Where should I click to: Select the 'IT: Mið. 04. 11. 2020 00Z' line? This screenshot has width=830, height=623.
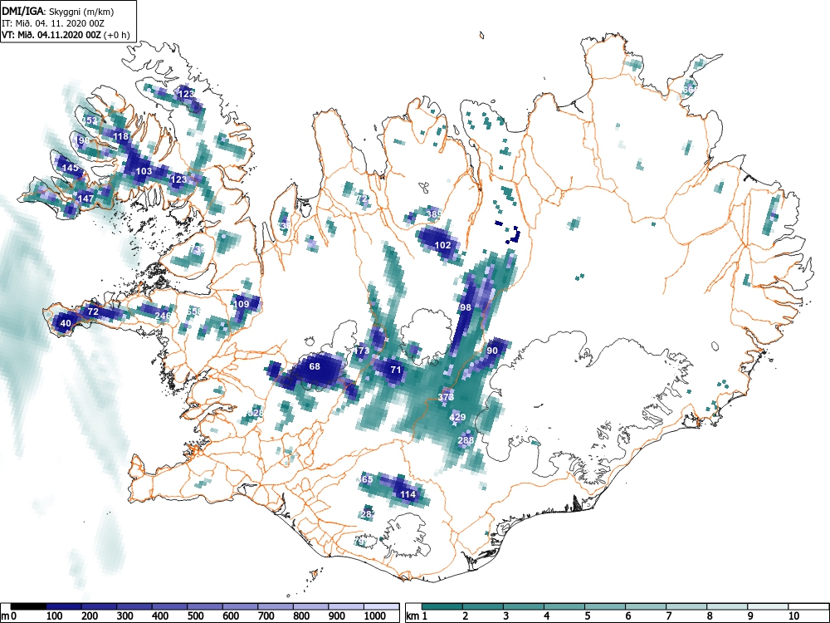click(52, 23)
